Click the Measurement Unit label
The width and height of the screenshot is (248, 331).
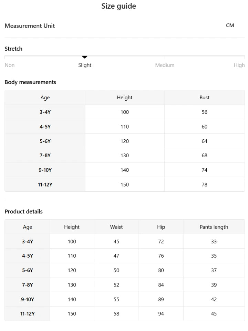point(30,26)
